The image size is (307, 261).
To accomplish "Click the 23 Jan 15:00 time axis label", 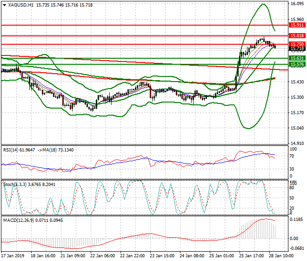I will pyautogui.click(x=162, y=256).
